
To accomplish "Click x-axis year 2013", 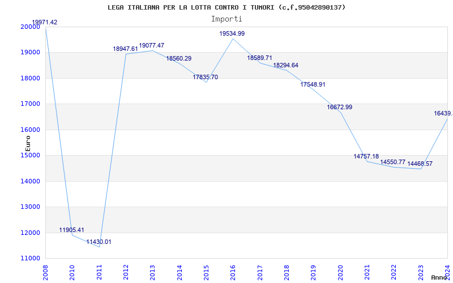I will 152,272.
